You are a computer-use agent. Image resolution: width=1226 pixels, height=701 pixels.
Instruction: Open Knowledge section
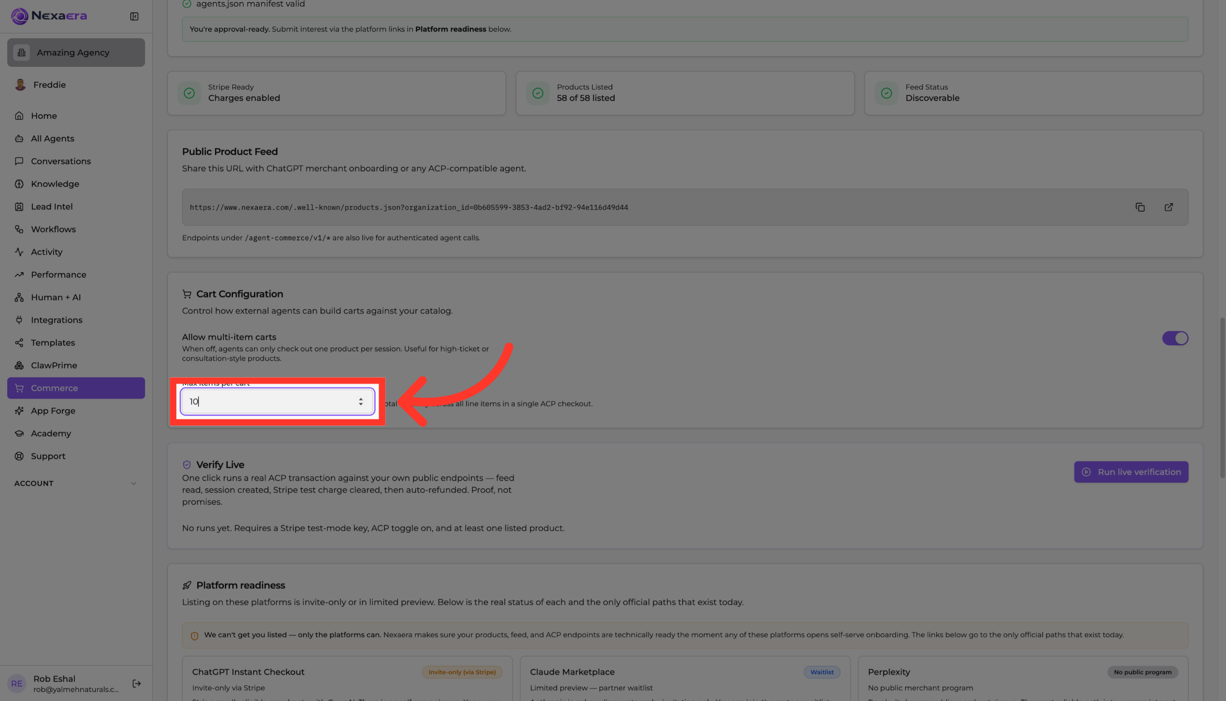[76, 183]
